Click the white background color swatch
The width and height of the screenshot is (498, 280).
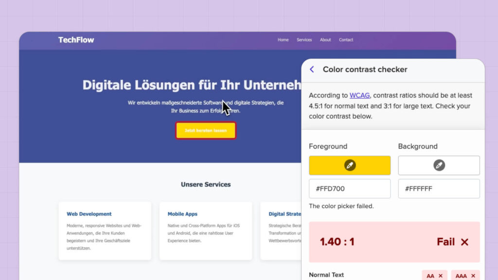(x=439, y=165)
